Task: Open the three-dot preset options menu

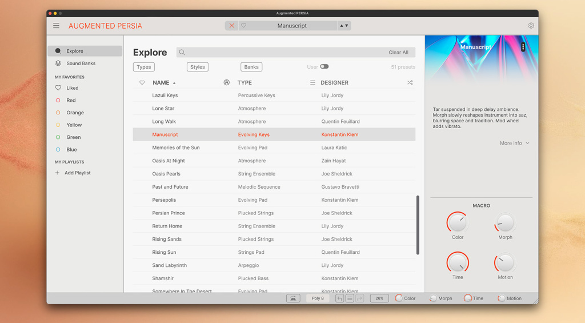Action: [x=523, y=47]
